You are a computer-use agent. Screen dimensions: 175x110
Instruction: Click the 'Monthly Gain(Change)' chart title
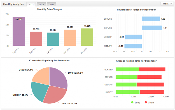(50, 9)
